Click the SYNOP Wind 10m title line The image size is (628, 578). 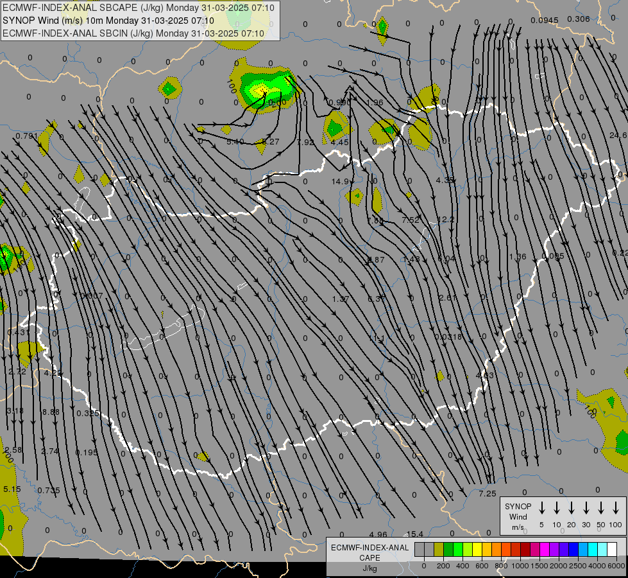click(108, 21)
